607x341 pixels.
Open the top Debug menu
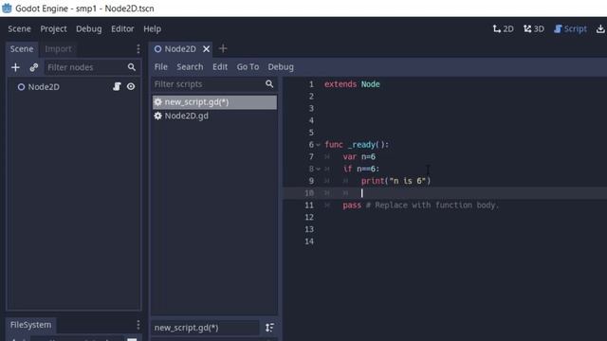click(88, 29)
